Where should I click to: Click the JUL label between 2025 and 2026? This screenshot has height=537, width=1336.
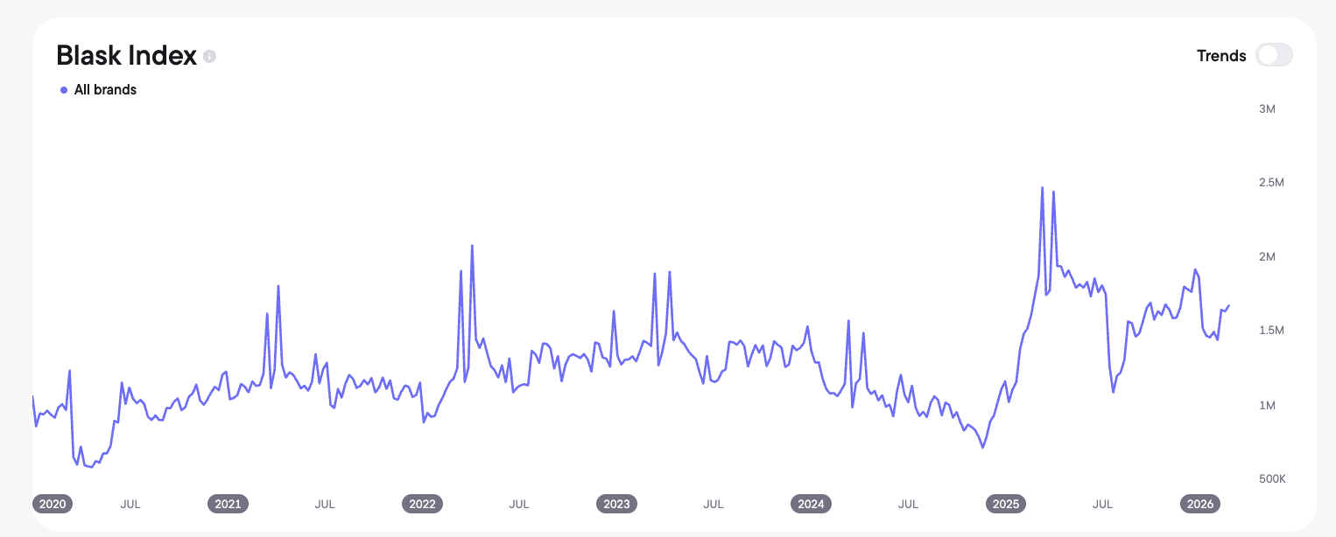point(1102,504)
